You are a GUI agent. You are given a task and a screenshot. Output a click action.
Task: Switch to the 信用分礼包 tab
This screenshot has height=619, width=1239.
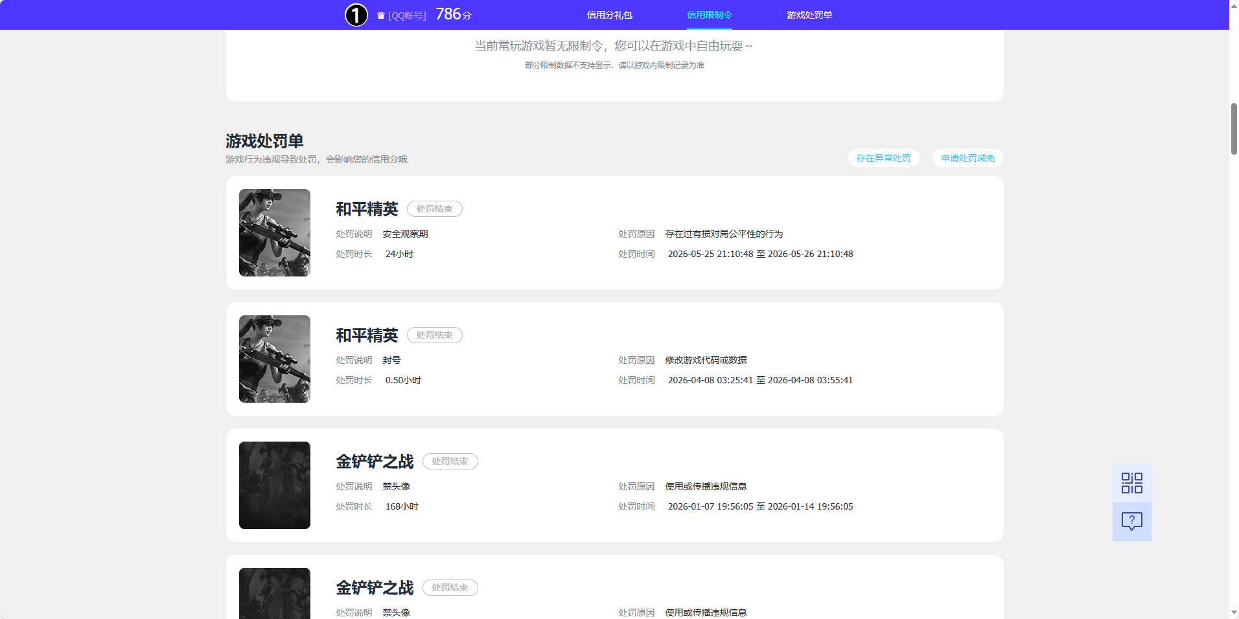(x=609, y=15)
